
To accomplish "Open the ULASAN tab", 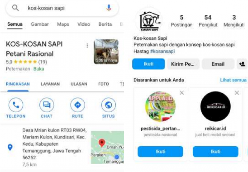I will pos(79,84).
